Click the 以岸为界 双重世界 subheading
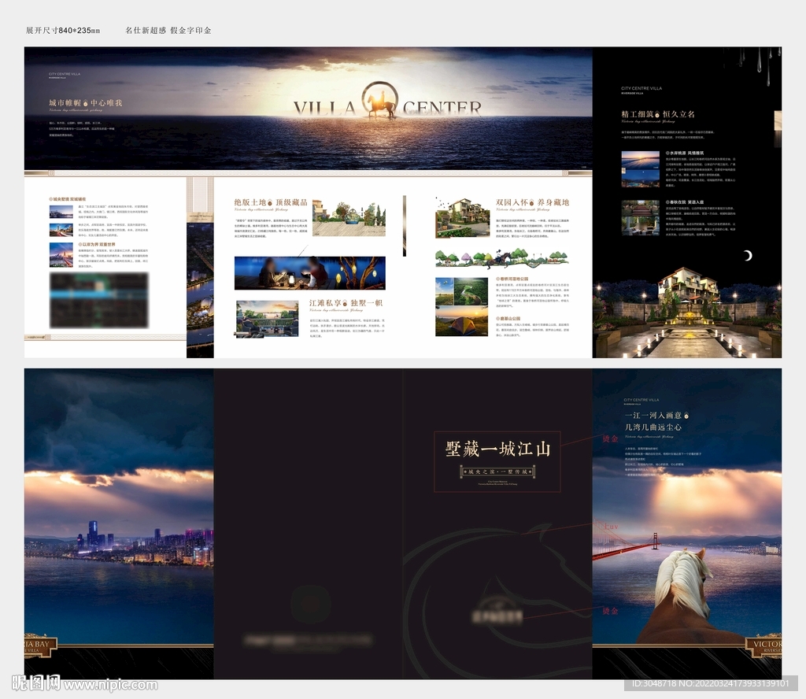Screen dimensions: 806x699 pos(97,245)
